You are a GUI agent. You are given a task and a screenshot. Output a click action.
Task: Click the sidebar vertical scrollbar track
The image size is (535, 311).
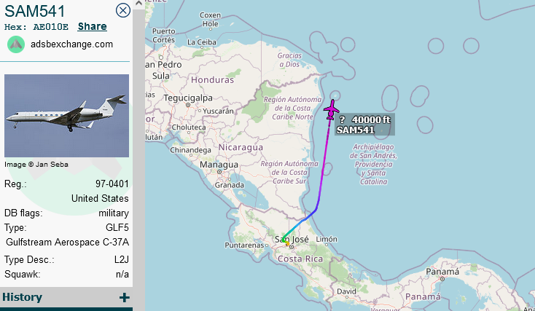click(x=138, y=157)
